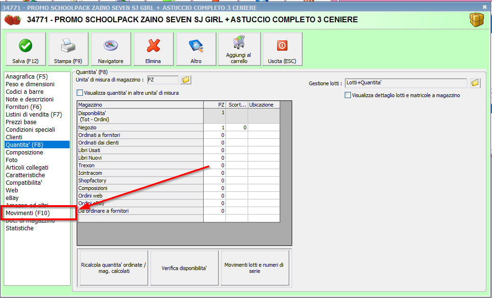
Task: Open Foto section in sidebar
Action: (x=12, y=160)
